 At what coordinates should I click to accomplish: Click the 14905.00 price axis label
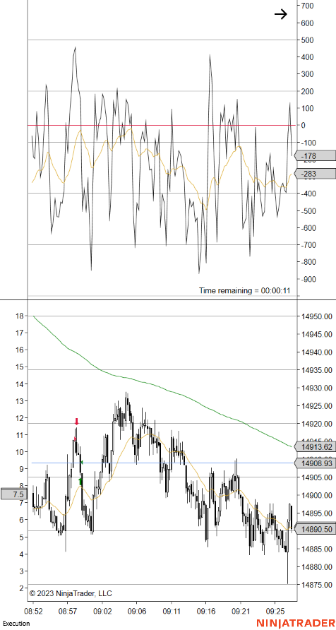tap(317, 477)
